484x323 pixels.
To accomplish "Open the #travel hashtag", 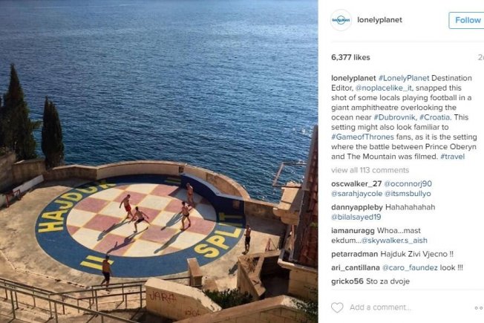I will click(x=453, y=157).
